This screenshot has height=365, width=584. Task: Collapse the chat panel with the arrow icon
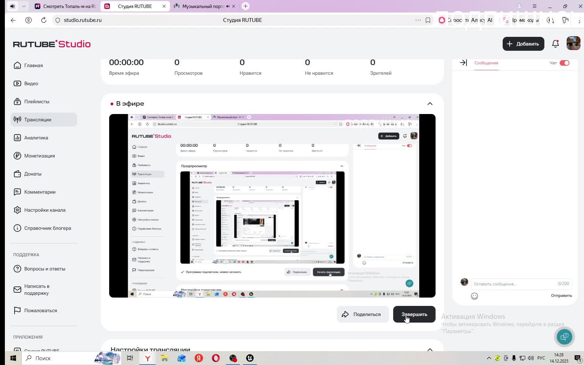point(463,63)
